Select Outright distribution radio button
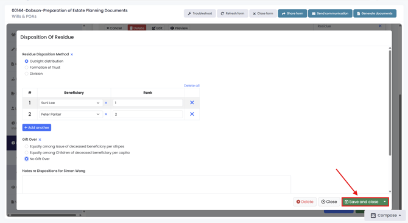Image resolution: width=408 pixels, height=223 pixels. coord(26,61)
